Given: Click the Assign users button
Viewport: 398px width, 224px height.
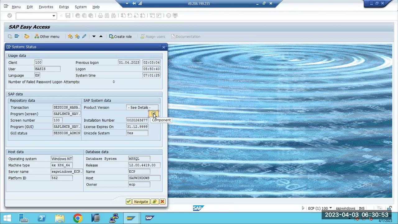Looking at the screenshot, I should 153,36.
